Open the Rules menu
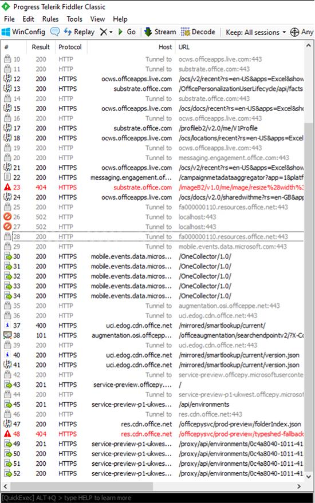 pyautogui.click(x=50, y=19)
